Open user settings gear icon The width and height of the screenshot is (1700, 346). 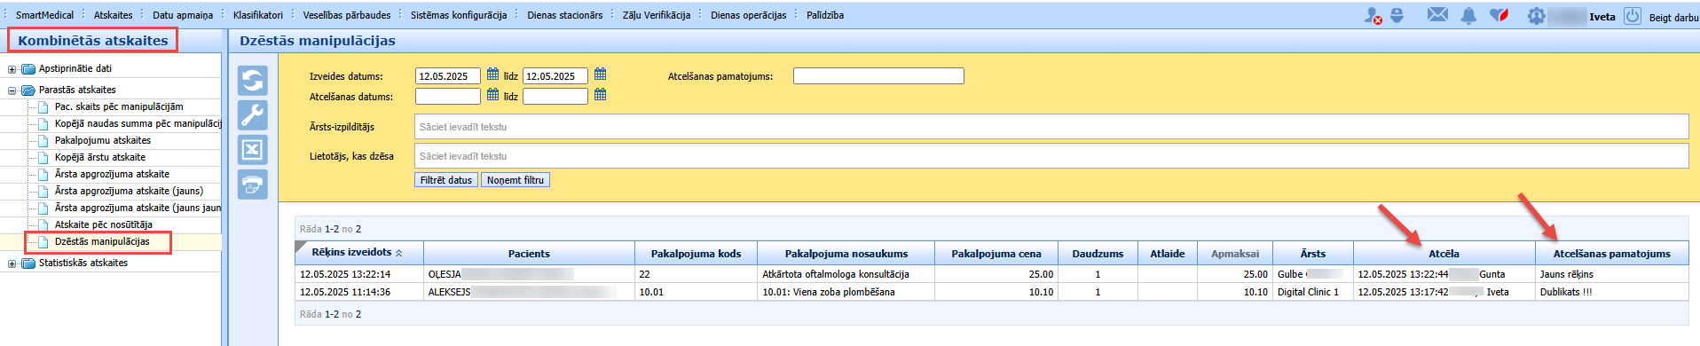click(1536, 16)
